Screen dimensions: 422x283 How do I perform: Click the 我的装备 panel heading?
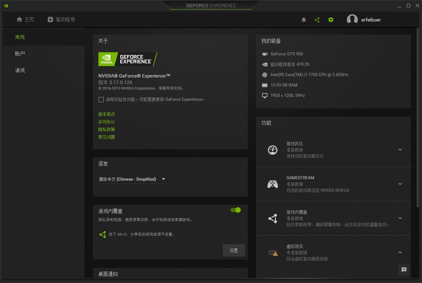point(271,41)
